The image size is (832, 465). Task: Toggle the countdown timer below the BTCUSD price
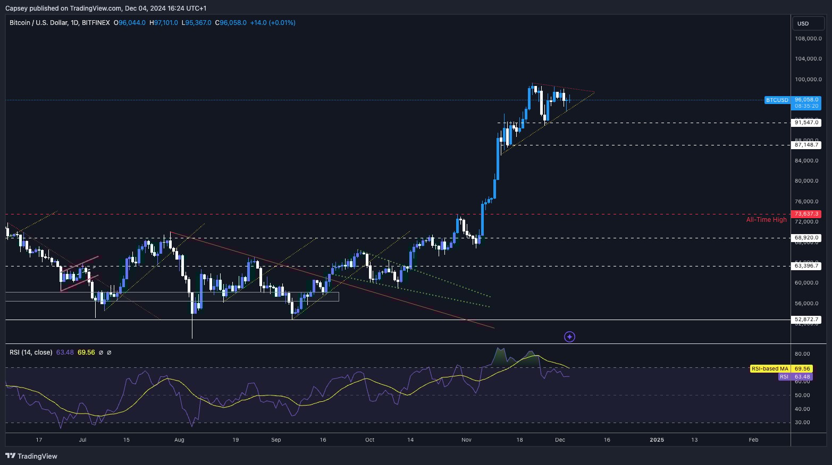(x=807, y=106)
